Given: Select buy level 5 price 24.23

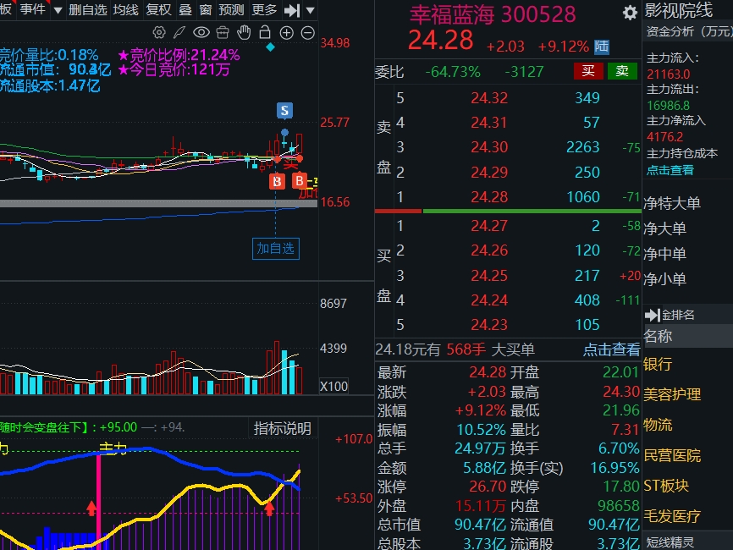Looking at the screenshot, I should click(489, 325).
